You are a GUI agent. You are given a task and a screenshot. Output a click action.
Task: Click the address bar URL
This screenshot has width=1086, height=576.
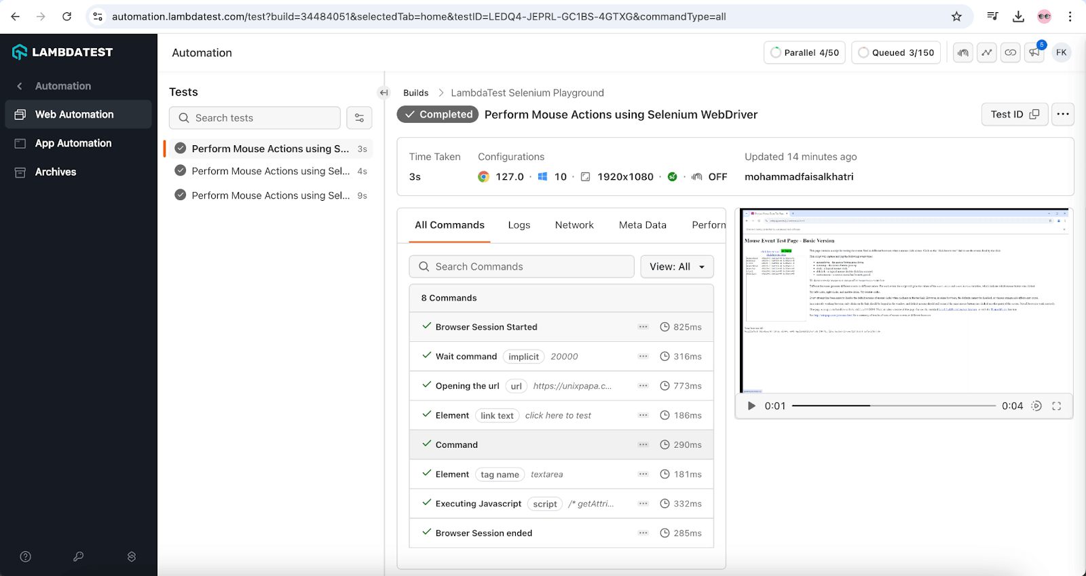click(419, 16)
